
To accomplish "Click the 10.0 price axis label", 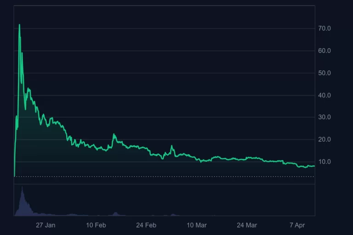I will 325,162.
